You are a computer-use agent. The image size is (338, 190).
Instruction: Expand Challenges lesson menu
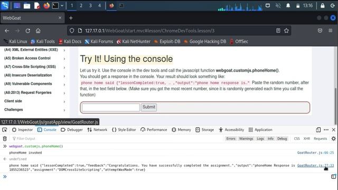coord(34,110)
